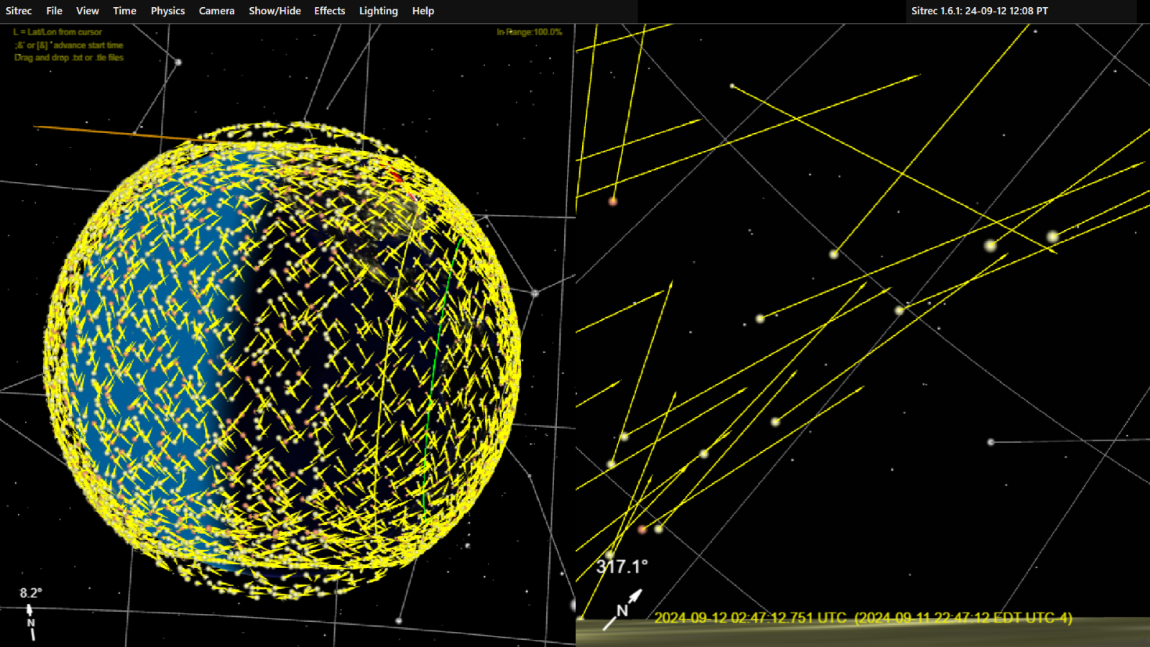Open the Physics menu
Image resolution: width=1150 pixels, height=647 pixels.
click(x=167, y=11)
